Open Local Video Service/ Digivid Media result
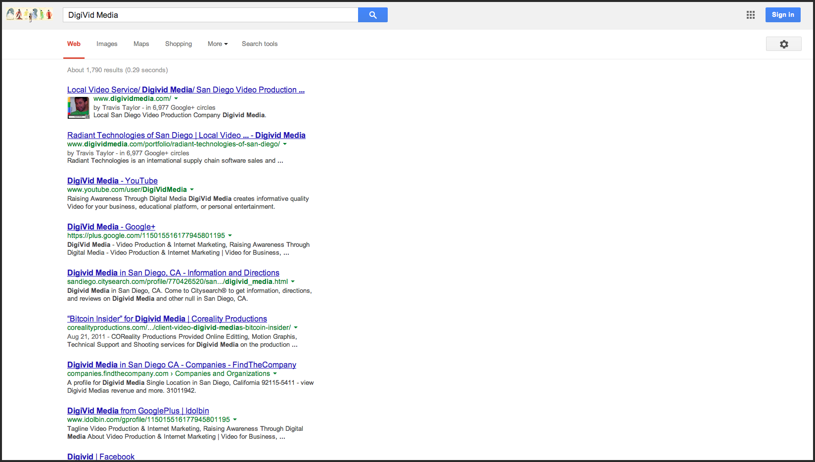Screen dimensions: 815x462 pos(186,90)
